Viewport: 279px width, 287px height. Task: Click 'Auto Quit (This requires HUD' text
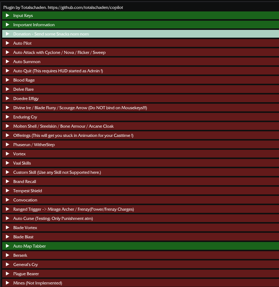pos(41,71)
